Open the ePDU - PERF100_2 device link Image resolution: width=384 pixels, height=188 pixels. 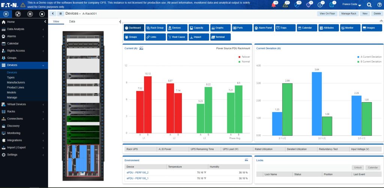point(137,173)
